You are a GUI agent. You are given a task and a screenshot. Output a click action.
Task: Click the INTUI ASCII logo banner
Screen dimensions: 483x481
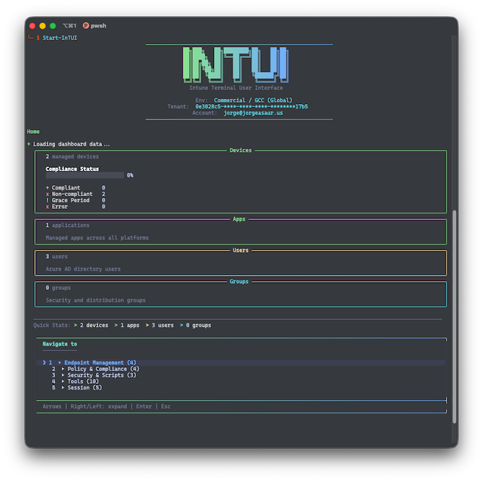[x=236, y=65]
